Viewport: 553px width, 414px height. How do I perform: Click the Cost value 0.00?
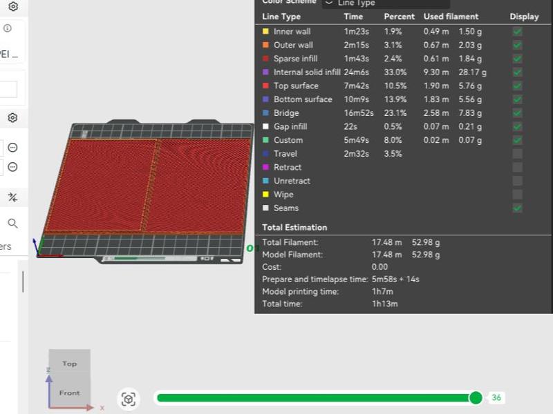(379, 267)
